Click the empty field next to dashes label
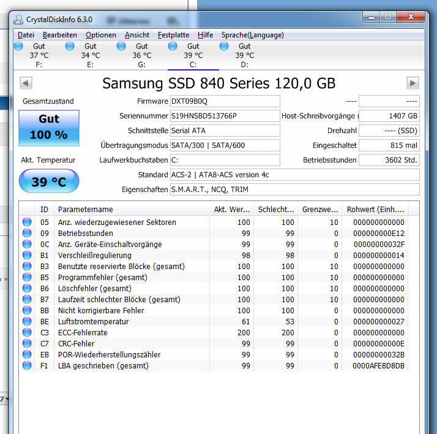 click(x=389, y=101)
